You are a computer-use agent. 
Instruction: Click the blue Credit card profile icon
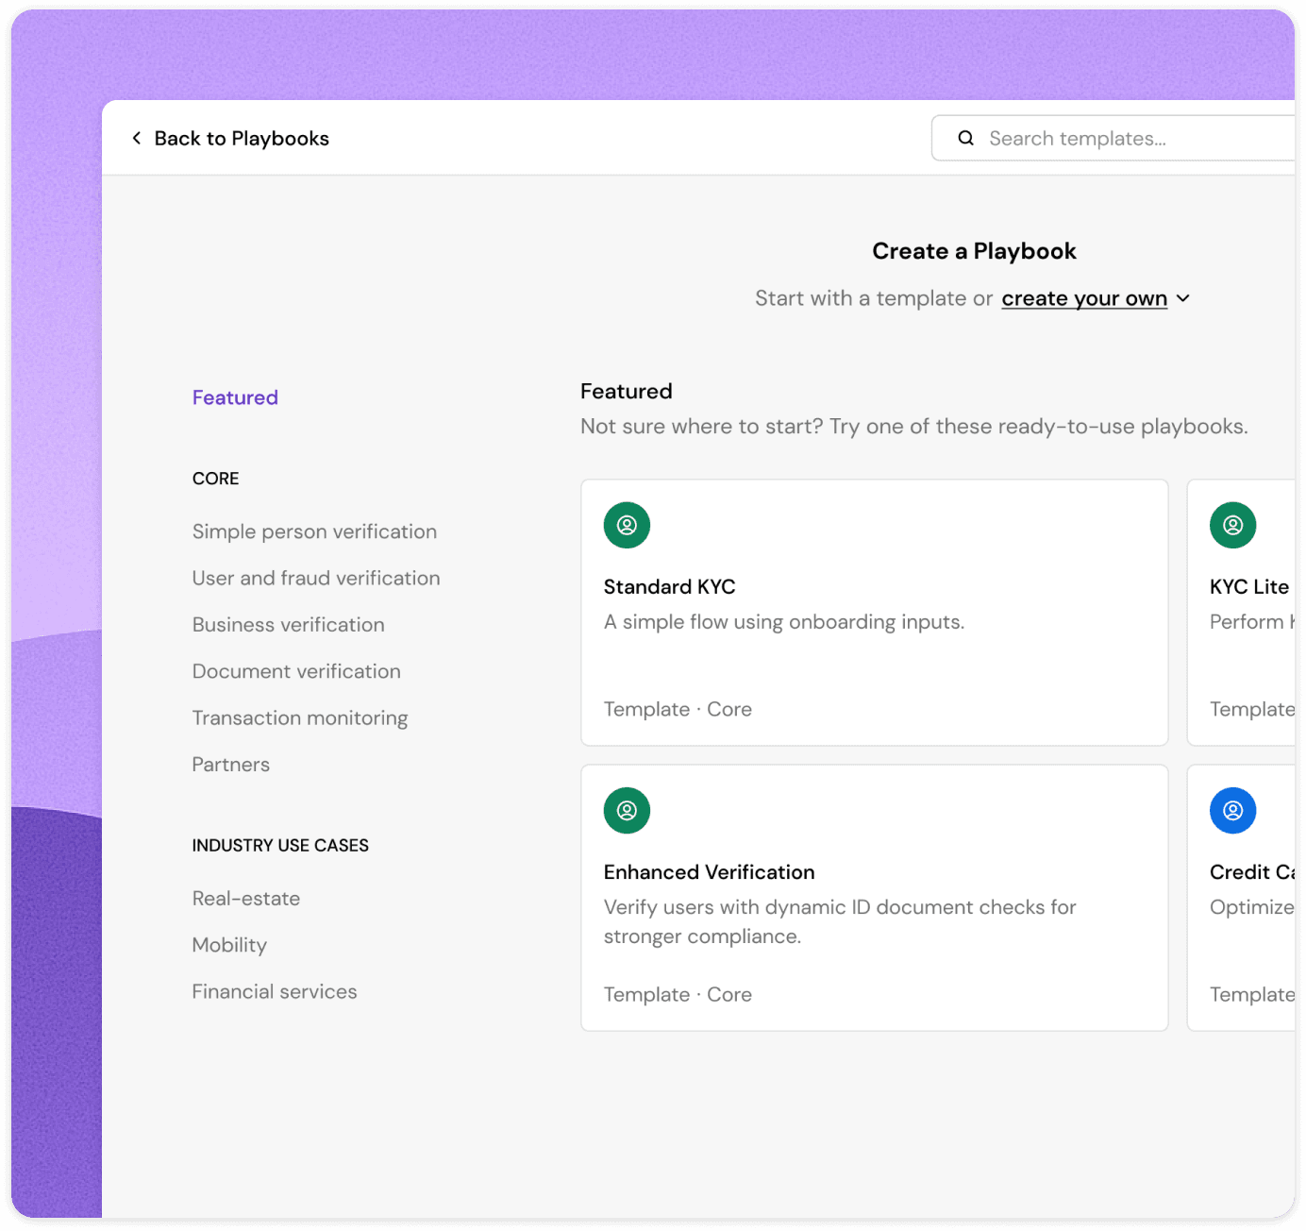(1232, 810)
